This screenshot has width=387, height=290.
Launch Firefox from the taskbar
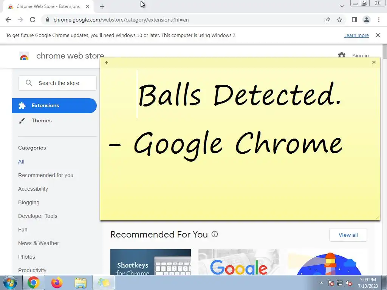57,282
